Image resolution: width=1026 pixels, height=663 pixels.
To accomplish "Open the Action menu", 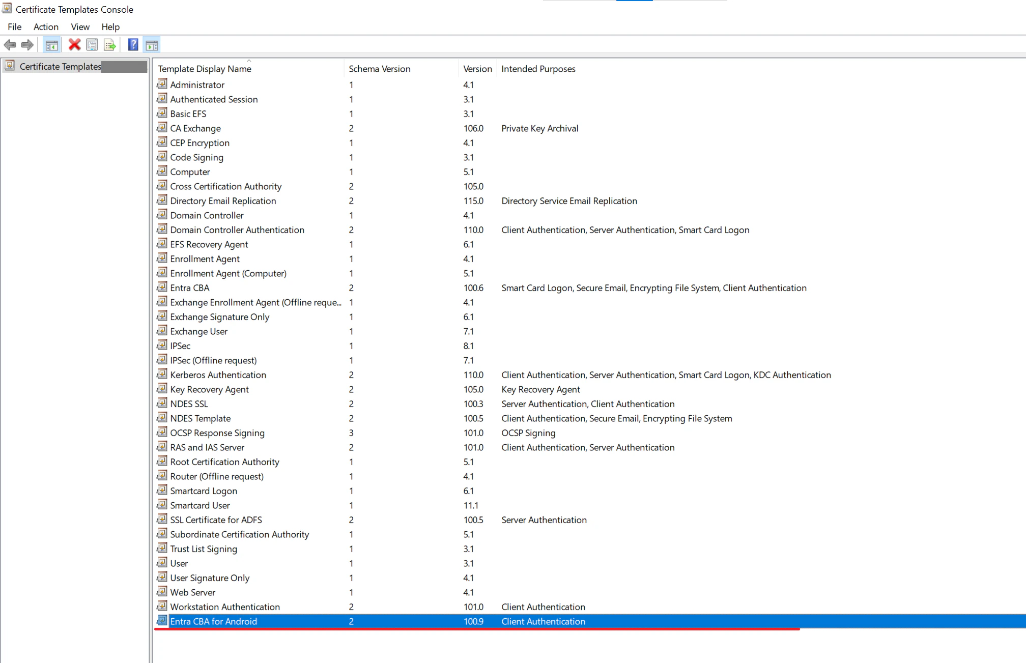I will pos(46,27).
